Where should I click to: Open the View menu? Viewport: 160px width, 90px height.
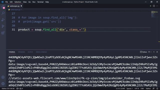pos(25,2)
